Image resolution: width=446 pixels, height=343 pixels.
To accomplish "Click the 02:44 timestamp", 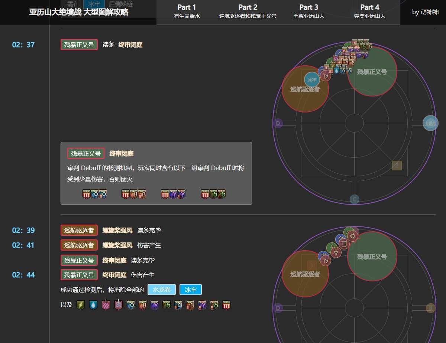I will coord(23,275).
